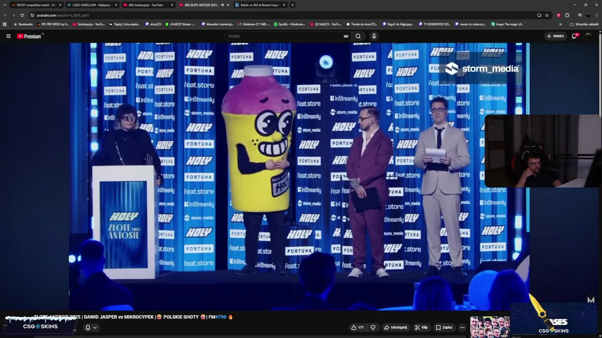Open the media control toolbar icon
This screenshot has height=338, width=602.
(x=580, y=15)
